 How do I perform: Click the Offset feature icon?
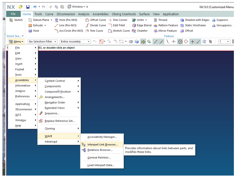[x=182, y=31]
